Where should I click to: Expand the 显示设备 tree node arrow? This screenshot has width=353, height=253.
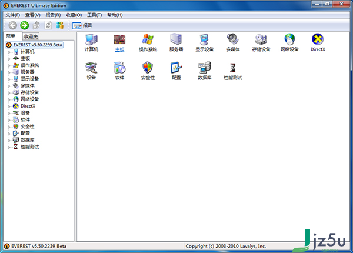[9, 79]
